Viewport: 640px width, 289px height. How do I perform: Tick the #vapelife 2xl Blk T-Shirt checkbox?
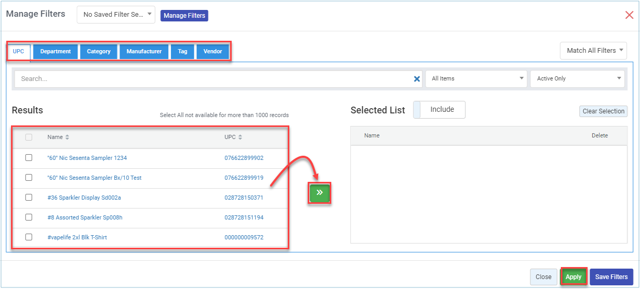pos(29,237)
